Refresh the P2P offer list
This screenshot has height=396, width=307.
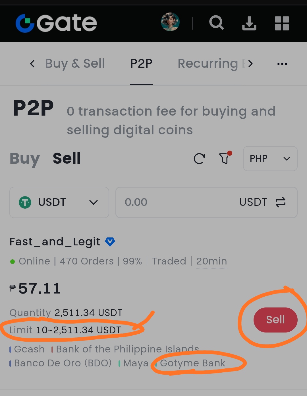point(199,159)
